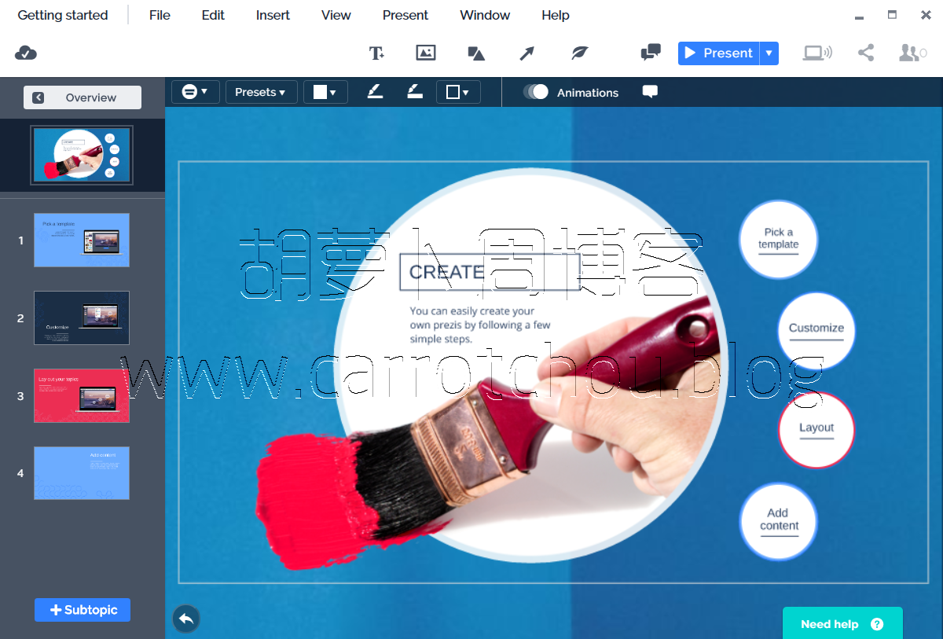Select the Arrow and line tool
The image size is (943, 639).
(x=527, y=53)
